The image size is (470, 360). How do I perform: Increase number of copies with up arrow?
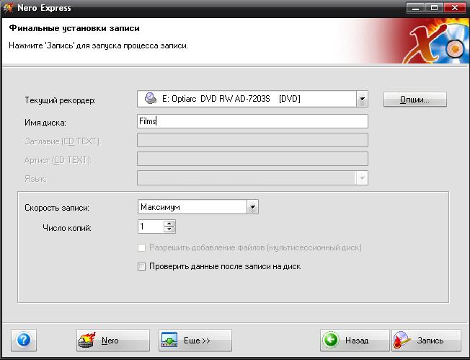pyautogui.click(x=169, y=224)
